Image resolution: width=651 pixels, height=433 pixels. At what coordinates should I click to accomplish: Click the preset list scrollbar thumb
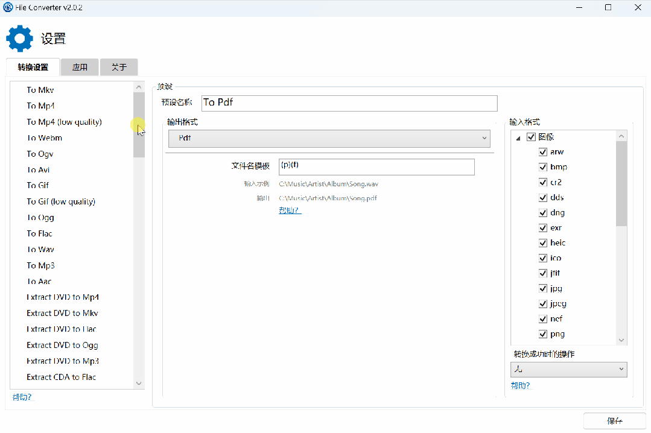139,124
